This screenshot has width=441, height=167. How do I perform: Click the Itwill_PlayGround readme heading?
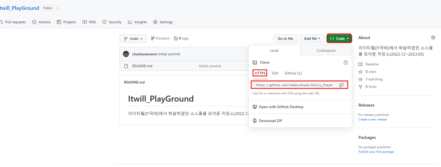(161, 99)
